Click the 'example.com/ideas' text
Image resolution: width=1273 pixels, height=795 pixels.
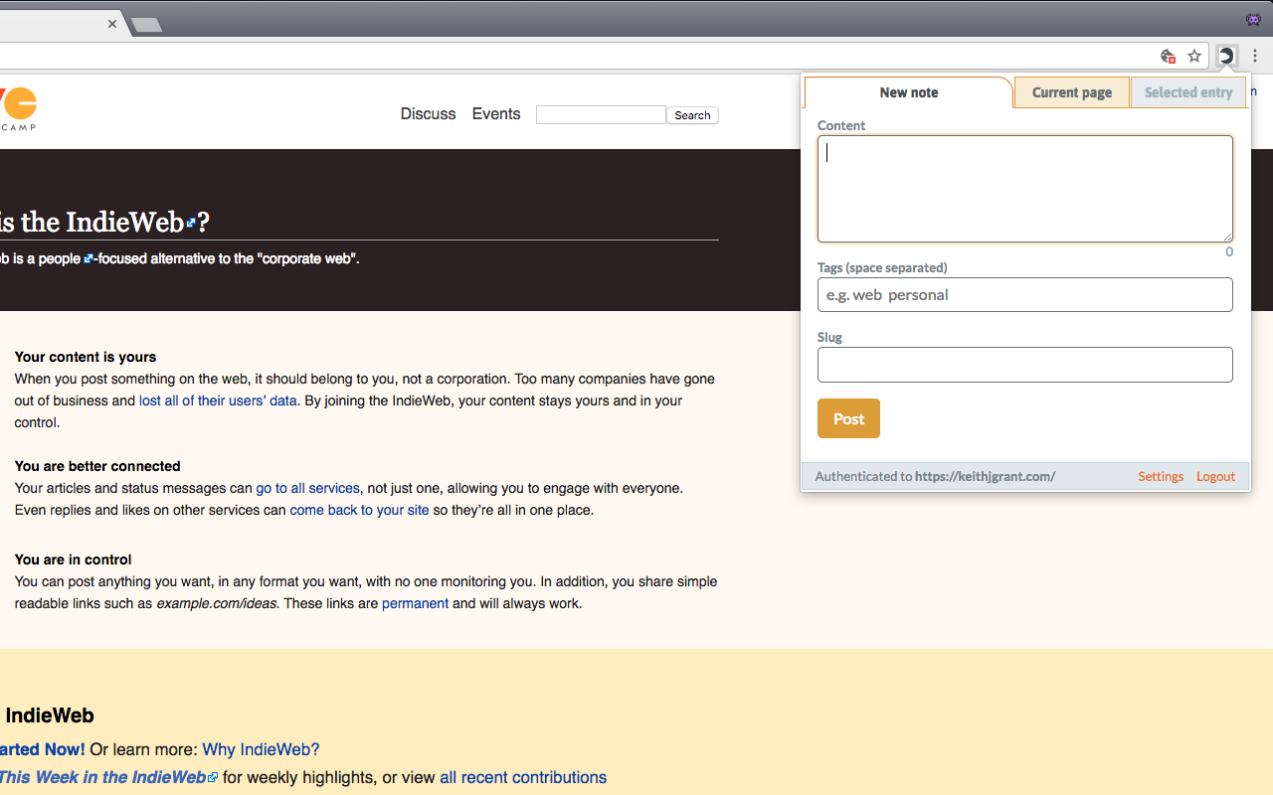point(216,603)
